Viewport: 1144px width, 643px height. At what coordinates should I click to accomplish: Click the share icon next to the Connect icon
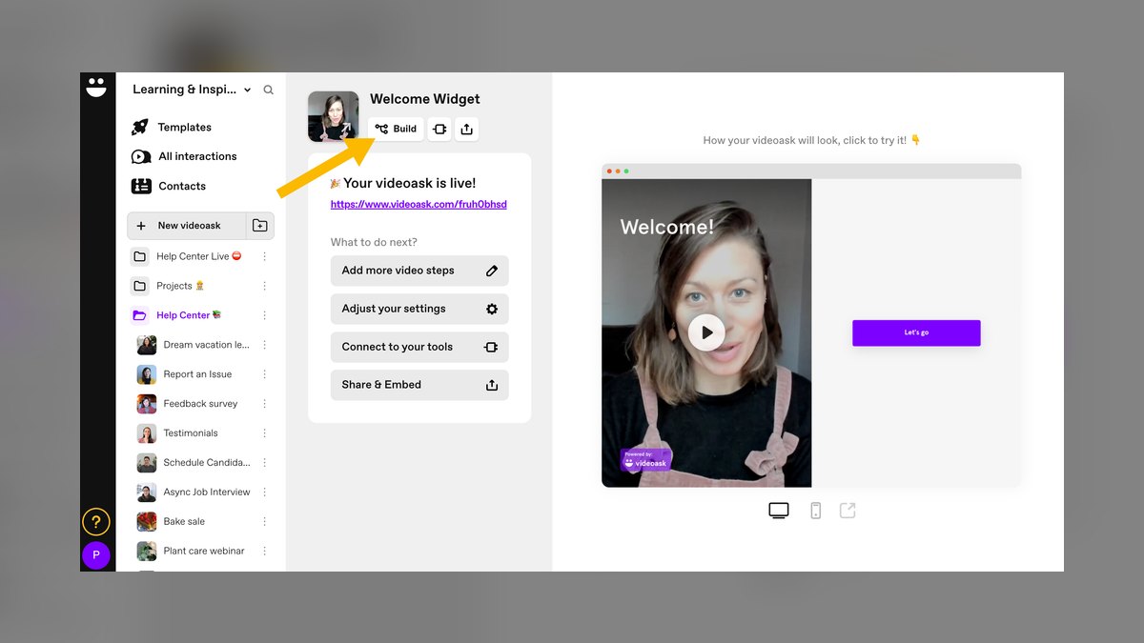pyautogui.click(x=466, y=129)
